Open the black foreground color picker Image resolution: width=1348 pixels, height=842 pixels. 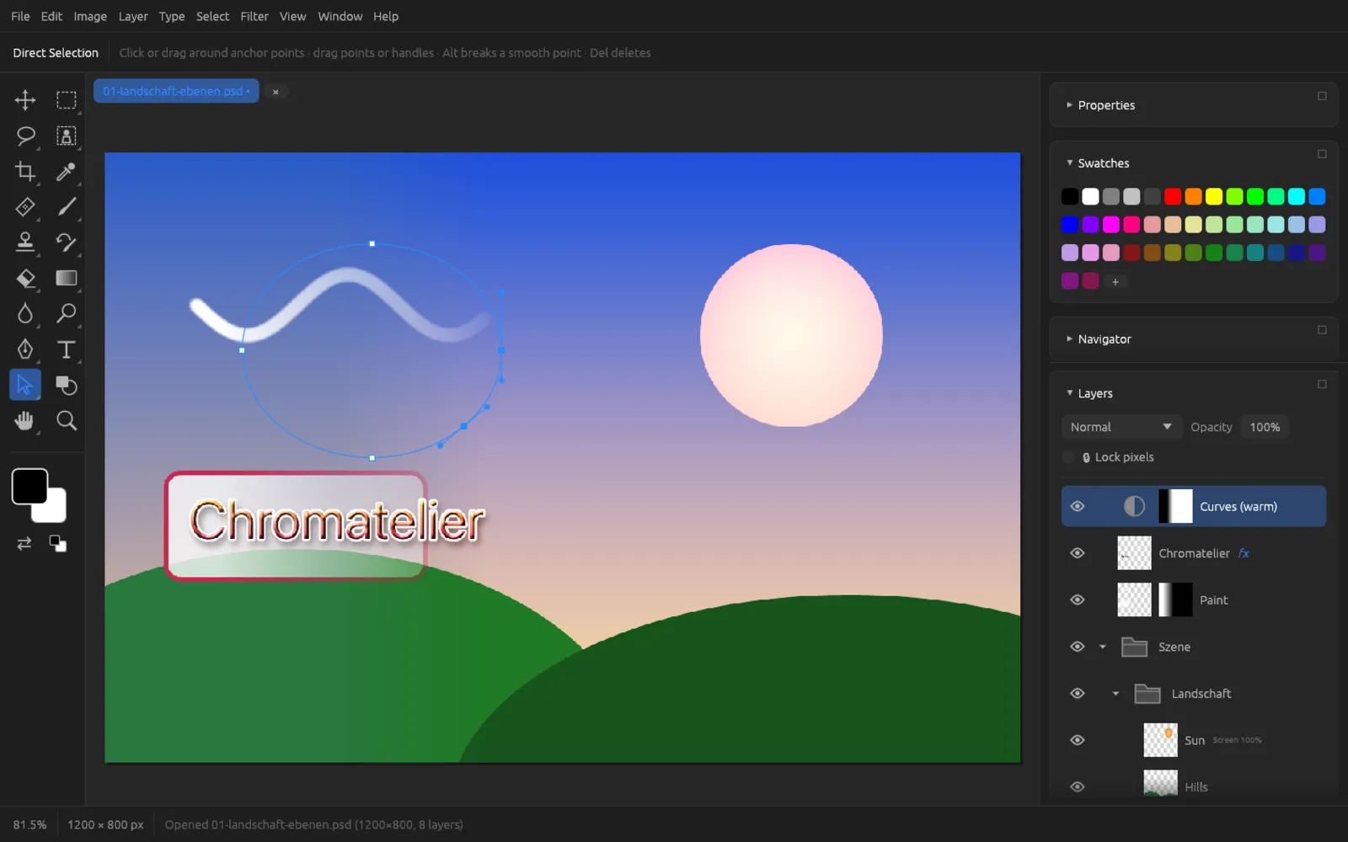29,486
